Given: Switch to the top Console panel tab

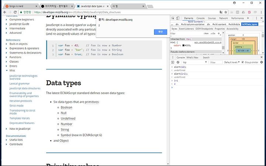Looking at the screenshot, I should tap(200, 18).
